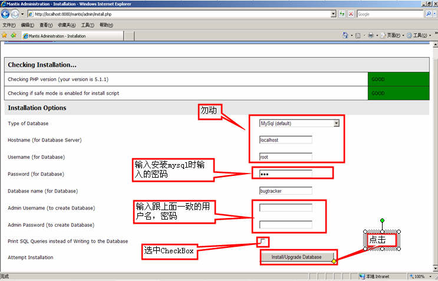Click the browser Forward arrow button
438x281 pixels.
(x=15, y=14)
